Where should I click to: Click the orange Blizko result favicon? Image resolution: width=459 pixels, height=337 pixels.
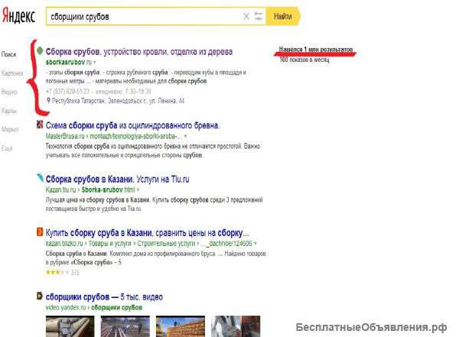point(40,232)
